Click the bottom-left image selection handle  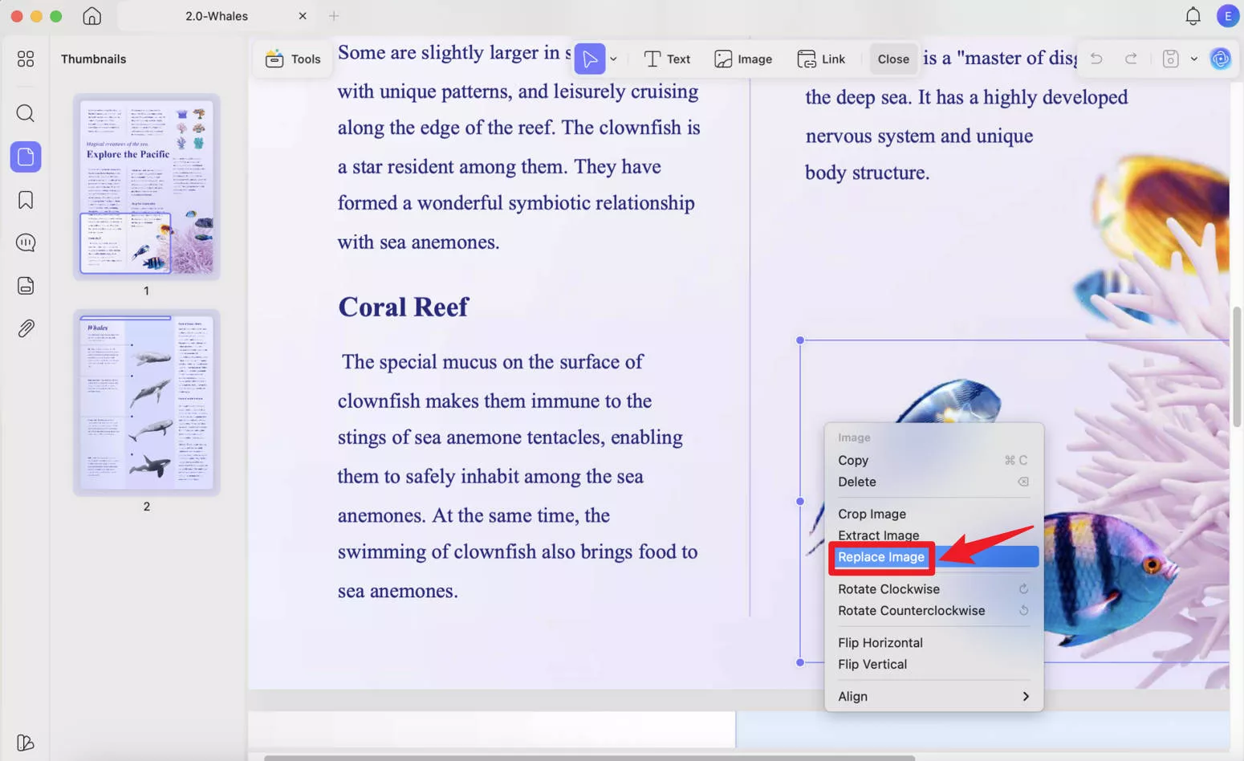(x=800, y=663)
